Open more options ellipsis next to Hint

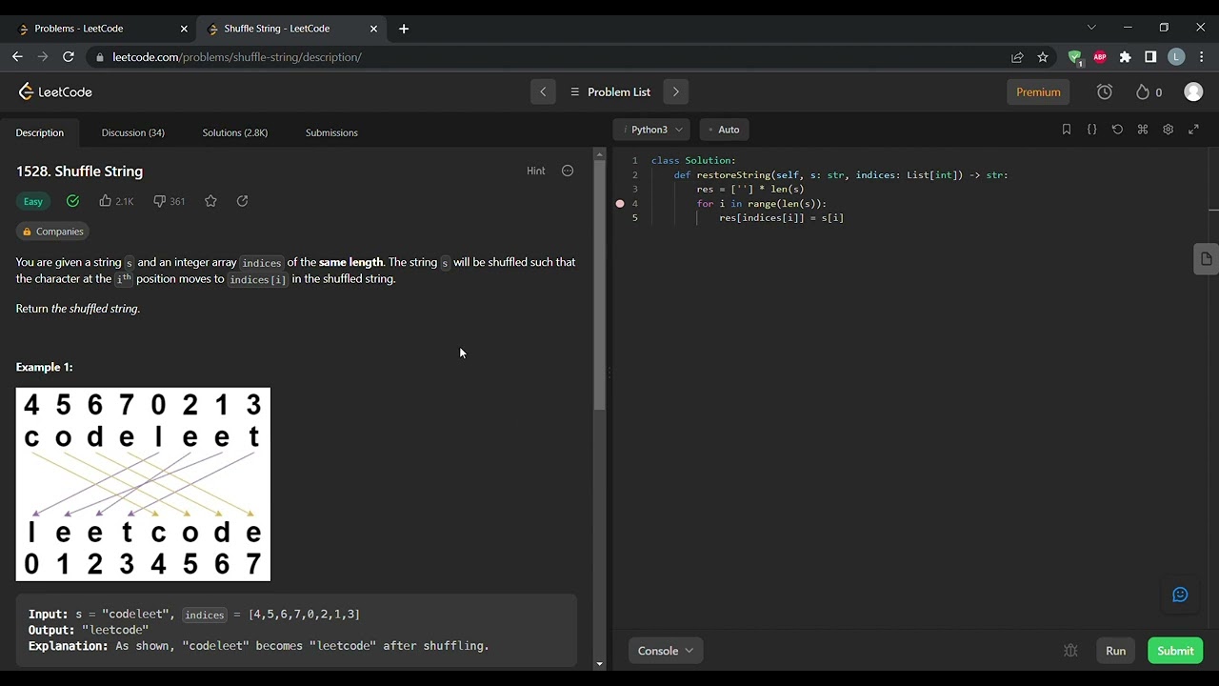pos(568,171)
